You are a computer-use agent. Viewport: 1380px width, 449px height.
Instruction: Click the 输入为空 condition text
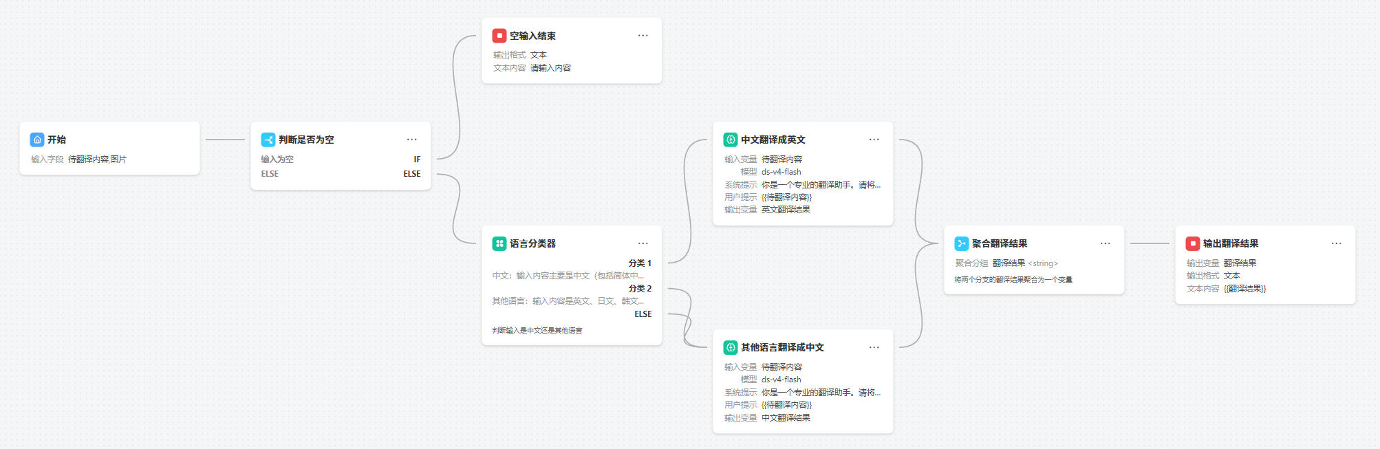click(x=277, y=160)
